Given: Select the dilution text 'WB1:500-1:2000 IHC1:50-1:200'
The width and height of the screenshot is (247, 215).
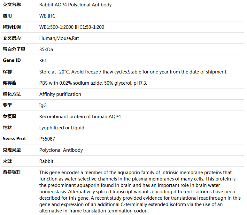Looking at the screenshot, I should point(72,27).
